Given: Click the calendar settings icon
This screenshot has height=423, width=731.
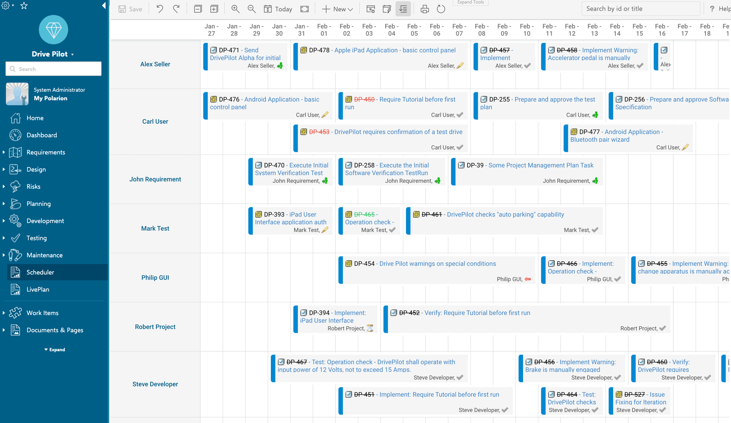Looking at the screenshot, I should [x=371, y=9].
